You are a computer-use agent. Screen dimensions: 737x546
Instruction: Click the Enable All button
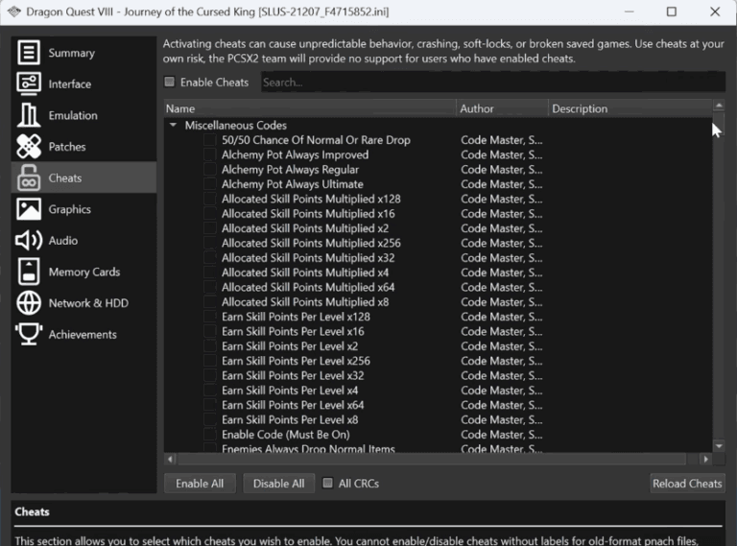click(x=200, y=483)
